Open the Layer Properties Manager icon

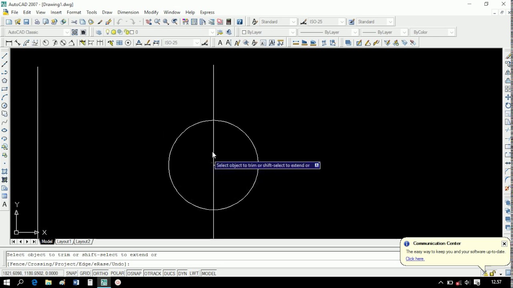coord(99,32)
